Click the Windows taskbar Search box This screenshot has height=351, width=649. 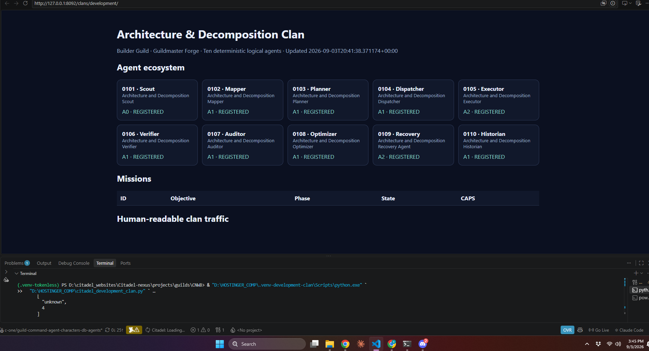click(267, 344)
